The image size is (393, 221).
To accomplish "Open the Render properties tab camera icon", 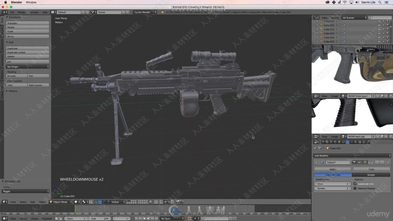I will (323, 142).
